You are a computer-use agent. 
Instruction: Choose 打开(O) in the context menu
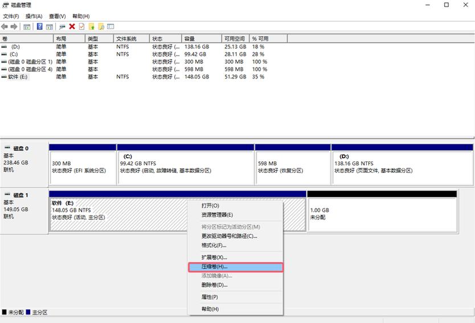click(x=235, y=206)
